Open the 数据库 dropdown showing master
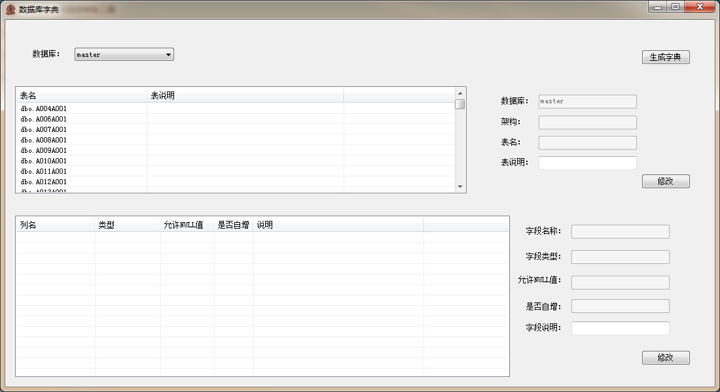The height and width of the screenshot is (392, 720). point(124,55)
